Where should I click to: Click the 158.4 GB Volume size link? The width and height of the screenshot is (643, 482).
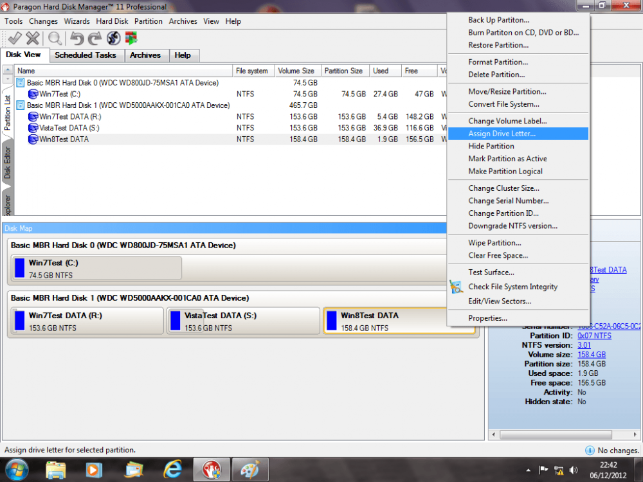click(x=592, y=355)
